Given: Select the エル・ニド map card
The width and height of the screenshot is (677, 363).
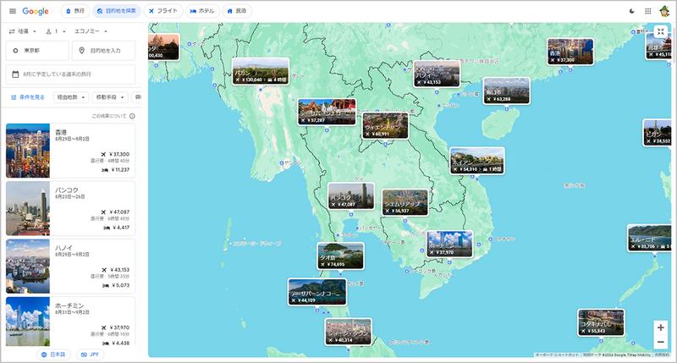Looking at the screenshot, I should [x=650, y=238].
